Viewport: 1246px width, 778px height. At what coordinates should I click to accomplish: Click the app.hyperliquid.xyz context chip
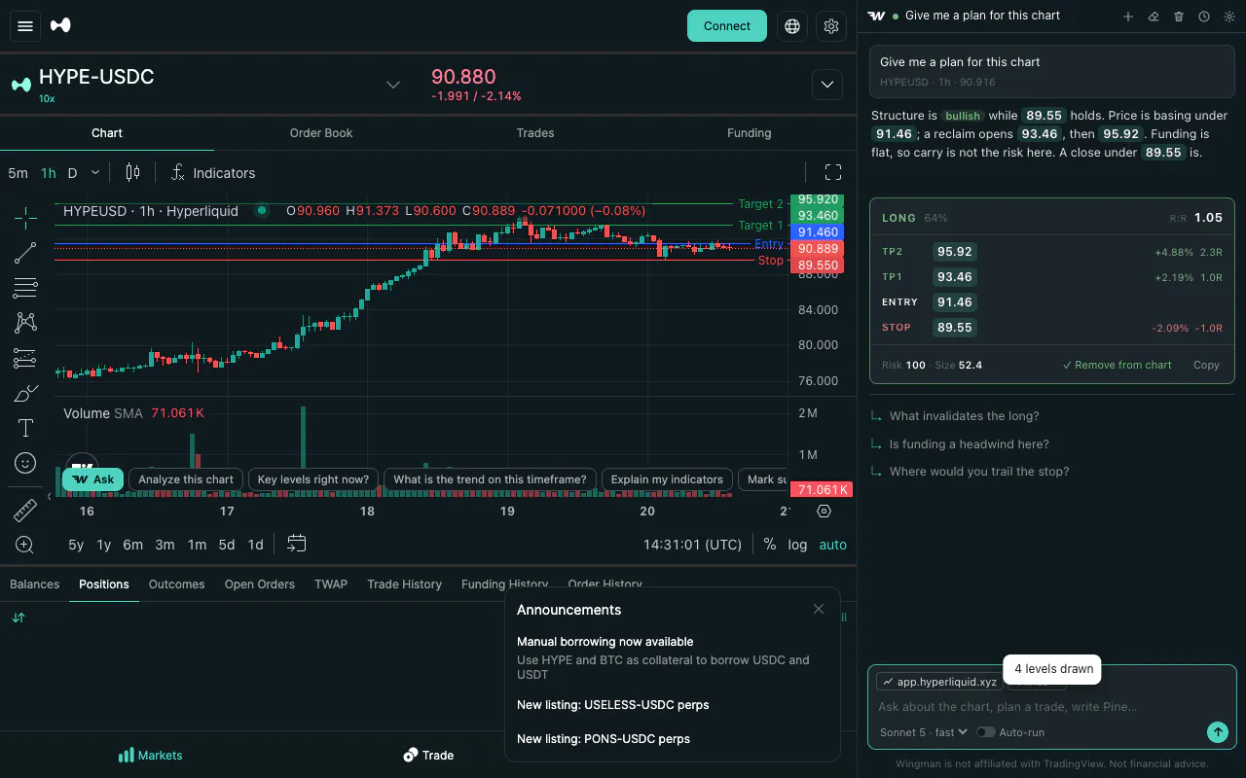coord(938,682)
